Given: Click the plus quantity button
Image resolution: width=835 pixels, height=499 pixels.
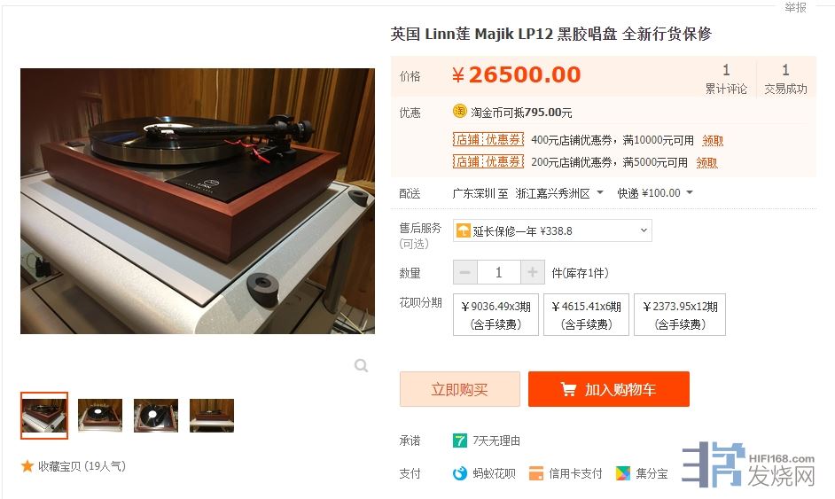Looking at the screenshot, I should [533, 273].
